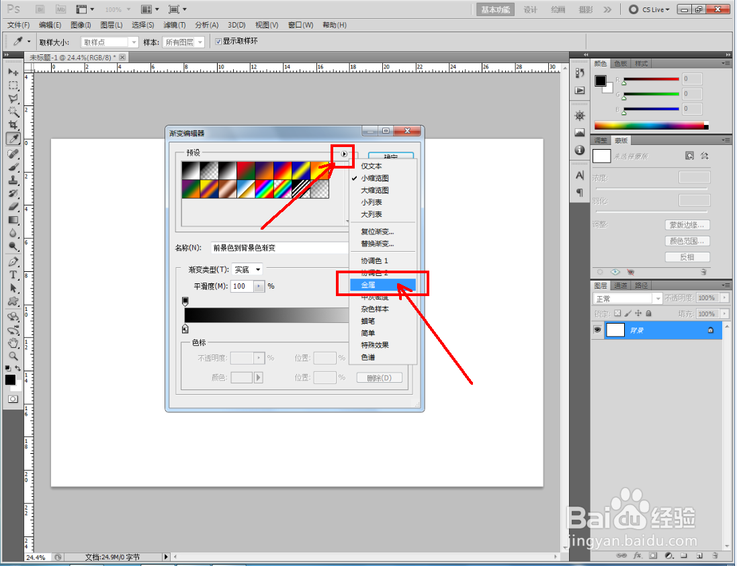Viewport: 737px width, 566px height.
Task: Click the 删除(D) button in gradient editor
Action: coord(379,377)
